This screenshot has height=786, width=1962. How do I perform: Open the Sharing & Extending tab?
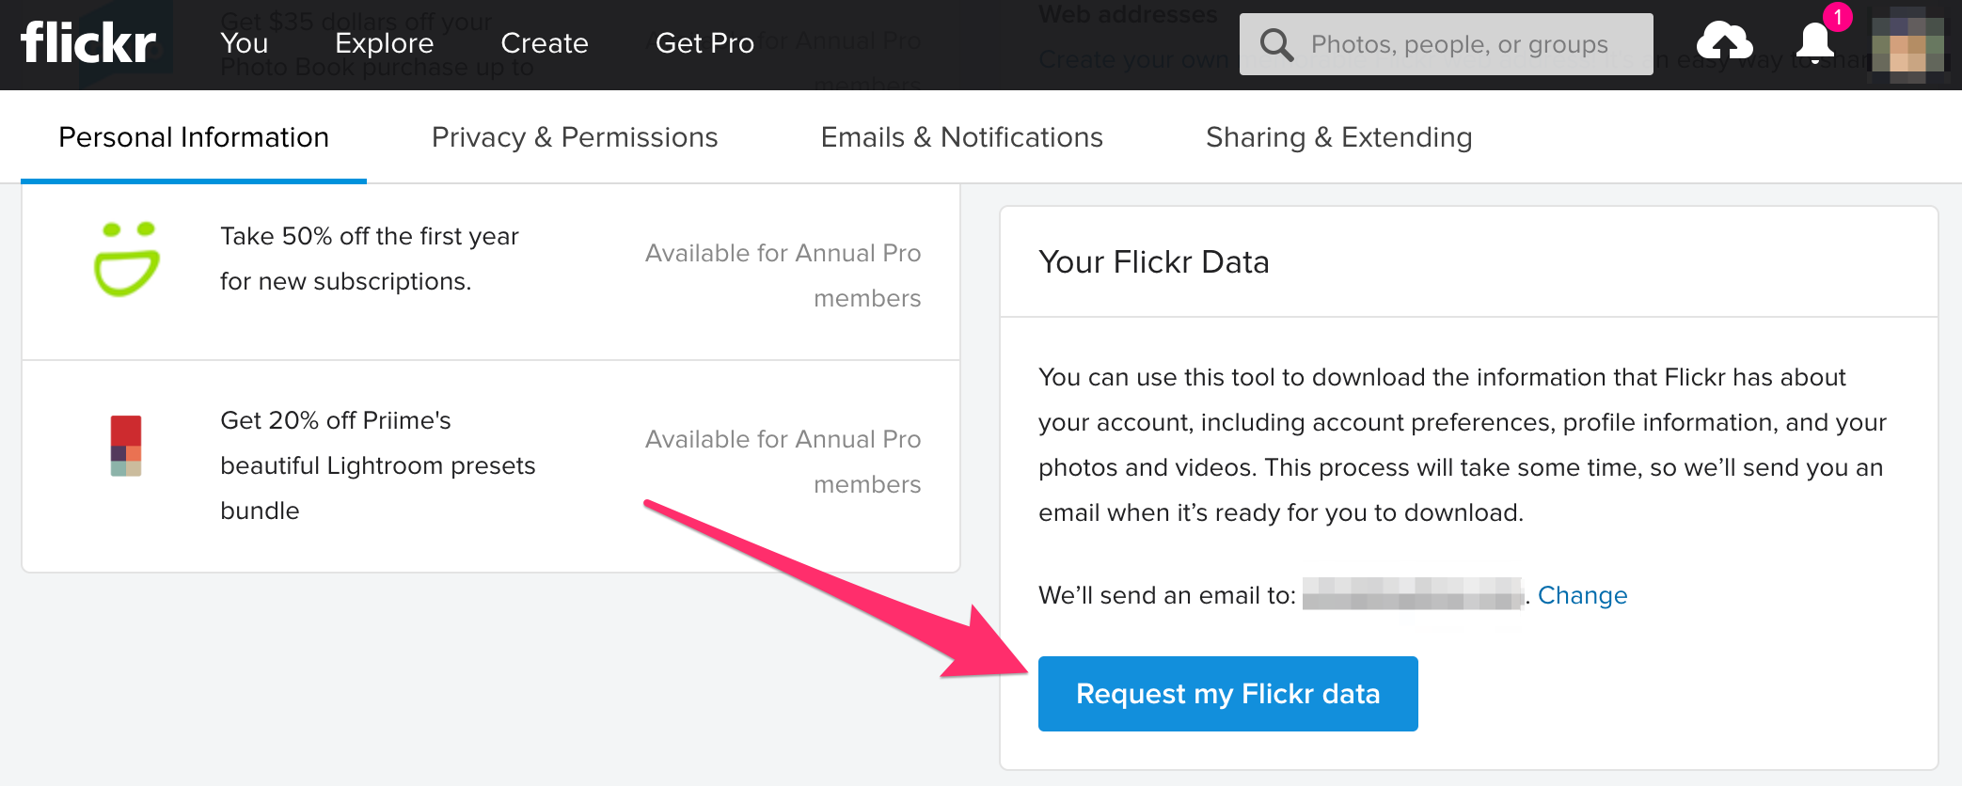[1338, 137]
